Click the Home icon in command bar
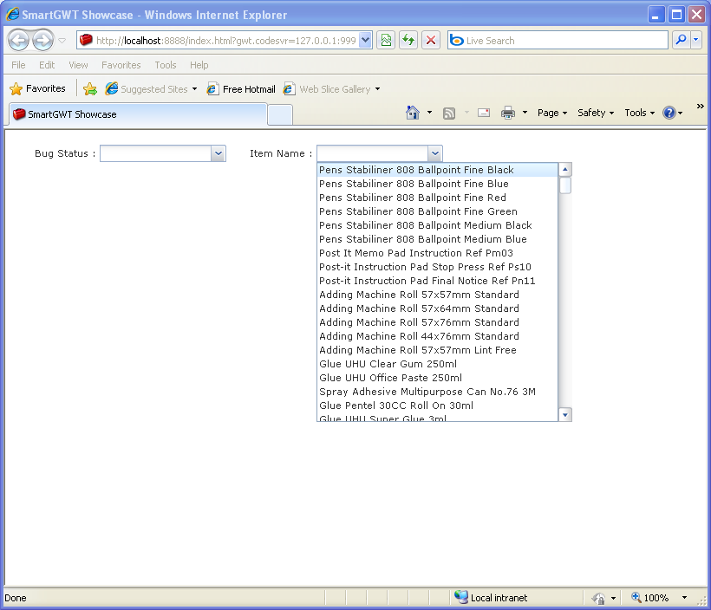The image size is (711, 610). (412, 113)
